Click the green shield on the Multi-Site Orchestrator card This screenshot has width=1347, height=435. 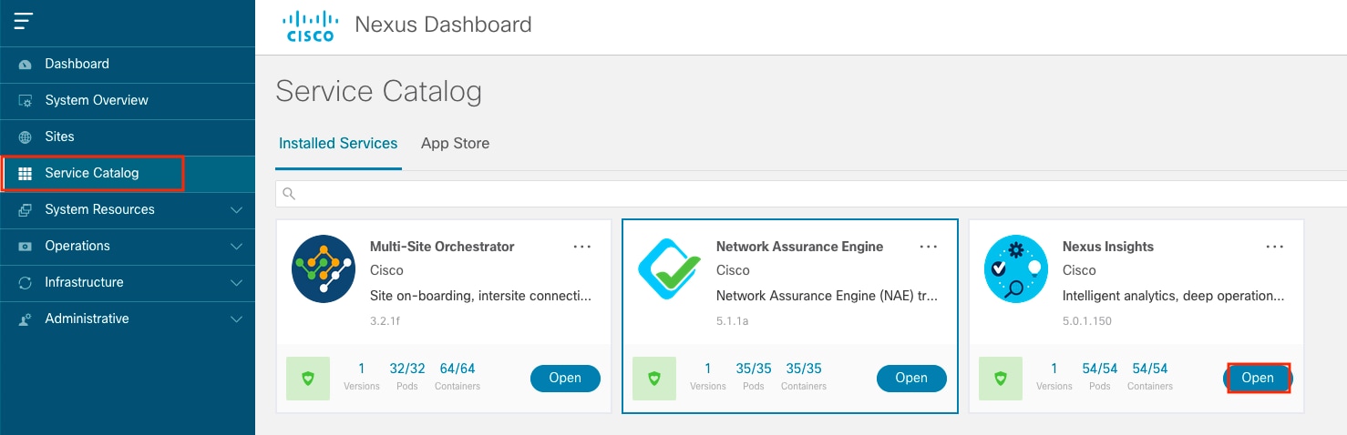tap(308, 378)
